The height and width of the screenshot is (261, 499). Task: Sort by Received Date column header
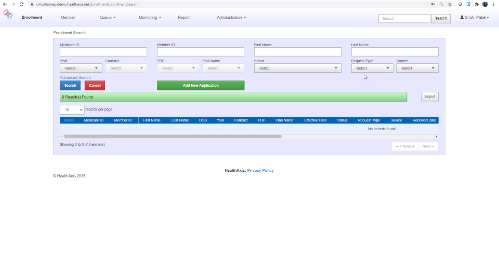coord(424,120)
